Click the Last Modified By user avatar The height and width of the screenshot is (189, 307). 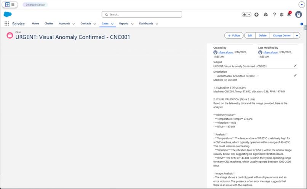coord(260,52)
